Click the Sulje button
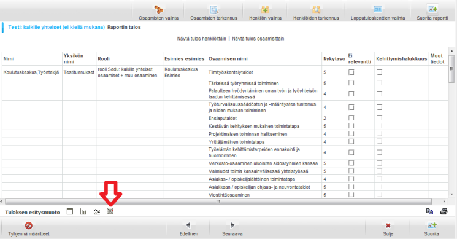 click(388, 229)
